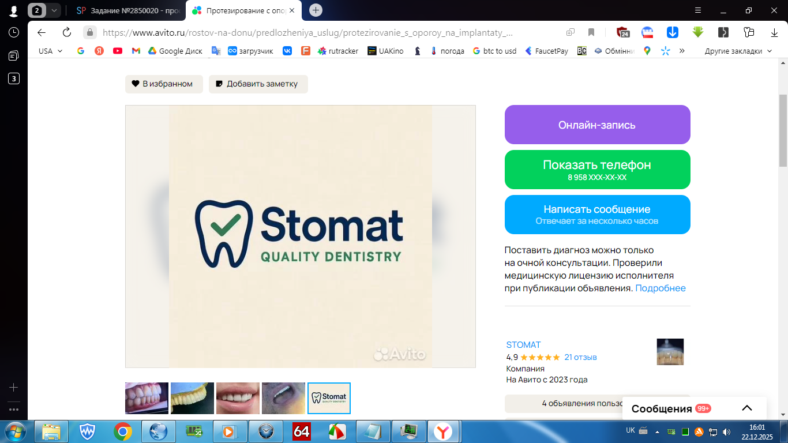Open sidebar more options dots
The height and width of the screenshot is (443, 788).
14,410
